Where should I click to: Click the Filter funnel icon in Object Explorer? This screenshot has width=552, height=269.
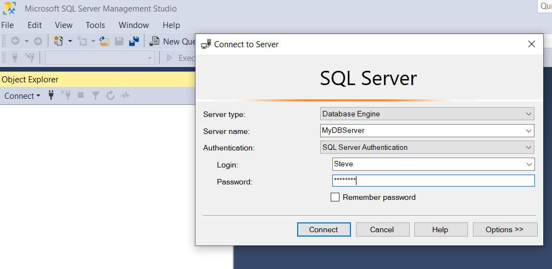(x=96, y=96)
